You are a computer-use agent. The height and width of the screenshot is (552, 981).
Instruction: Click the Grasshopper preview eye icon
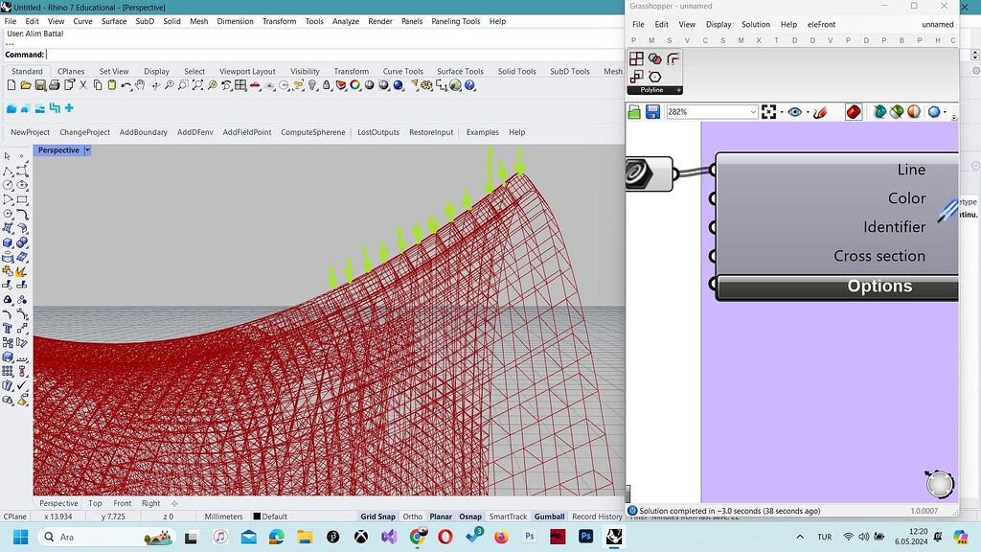(x=796, y=112)
